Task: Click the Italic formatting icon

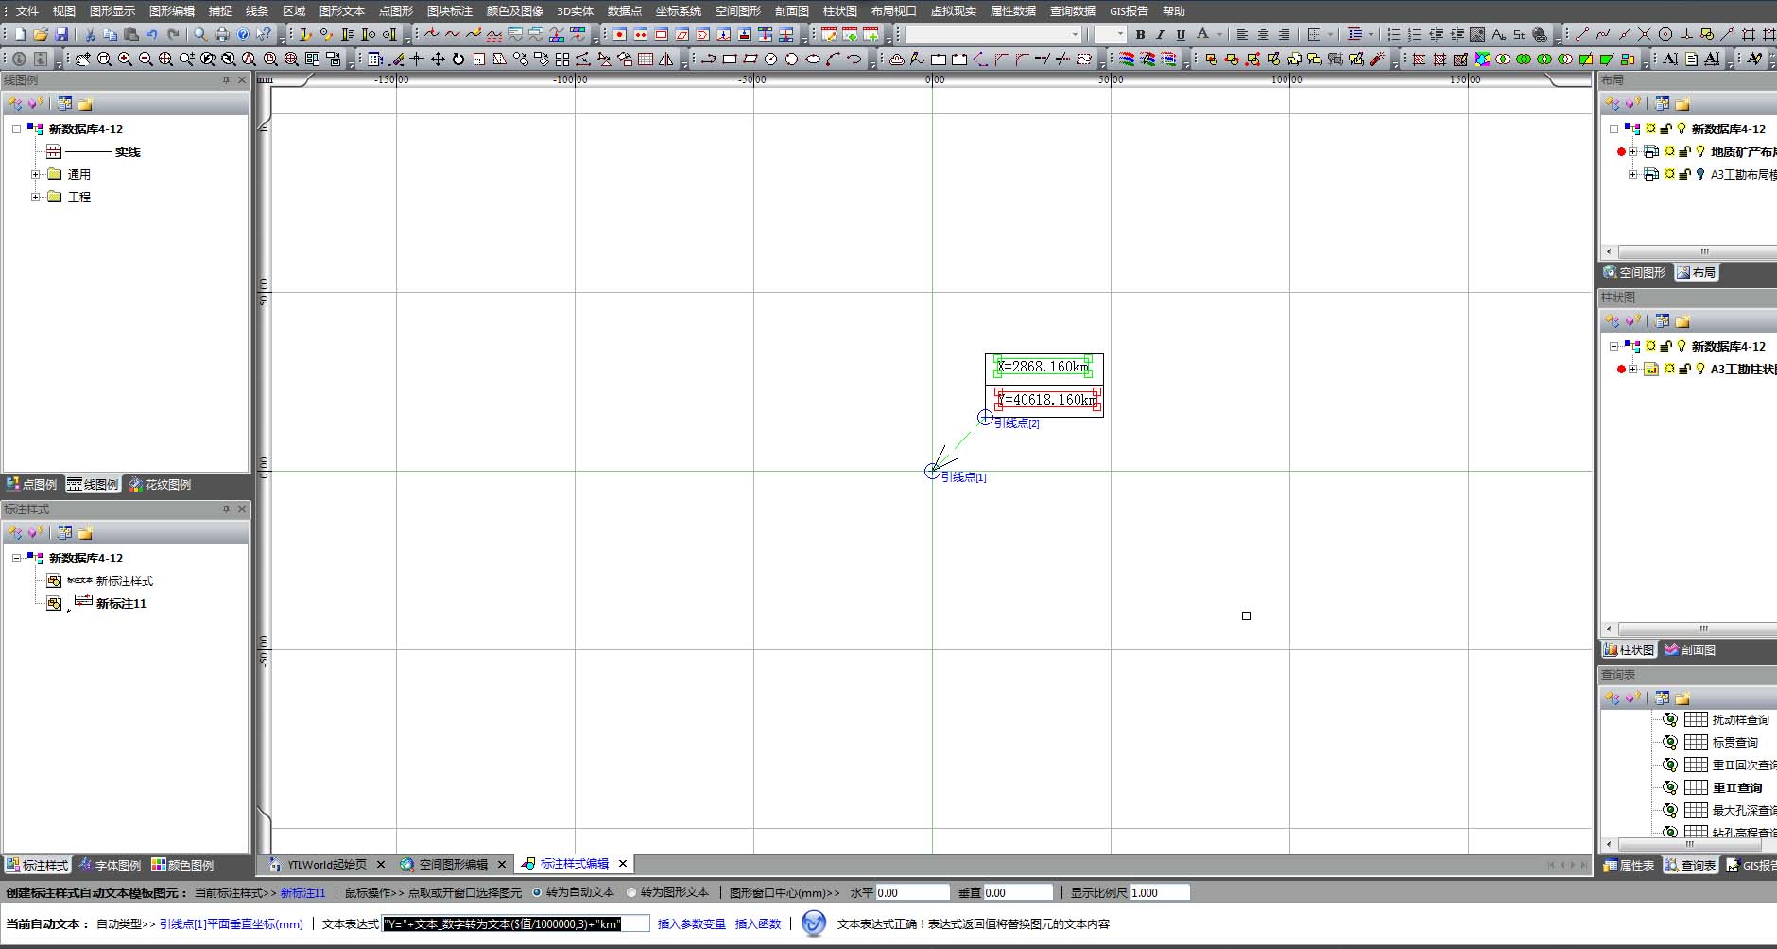Action: [1161, 34]
